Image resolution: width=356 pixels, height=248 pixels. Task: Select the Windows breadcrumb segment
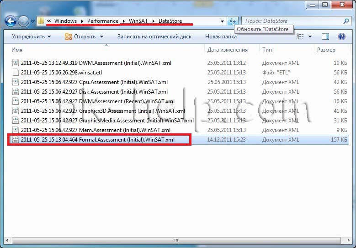point(65,21)
